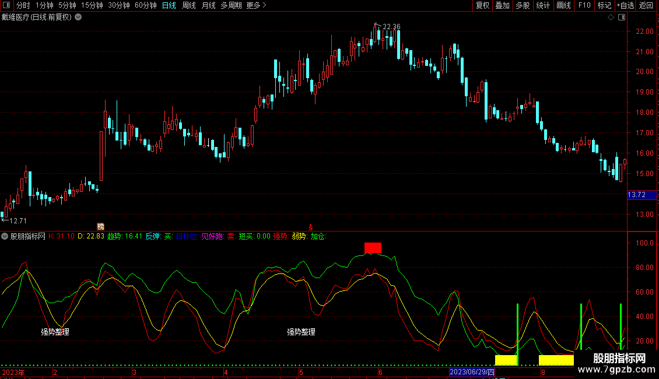
Task: Add stock via +自选 button
Action: click(625, 6)
